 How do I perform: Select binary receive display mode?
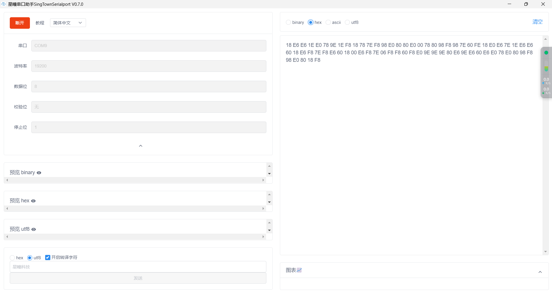coord(288,22)
